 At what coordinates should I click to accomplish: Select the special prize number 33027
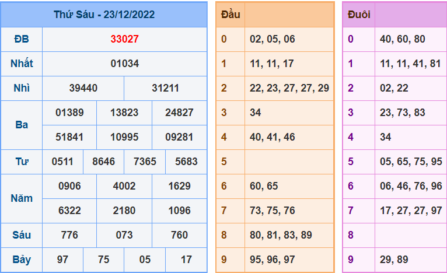click(124, 39)
